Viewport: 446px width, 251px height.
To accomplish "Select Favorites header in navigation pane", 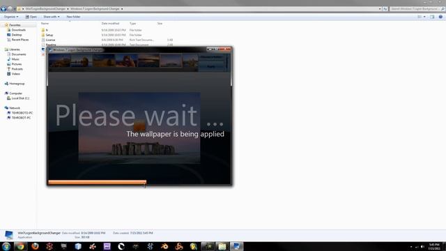I will coord(15,25).
